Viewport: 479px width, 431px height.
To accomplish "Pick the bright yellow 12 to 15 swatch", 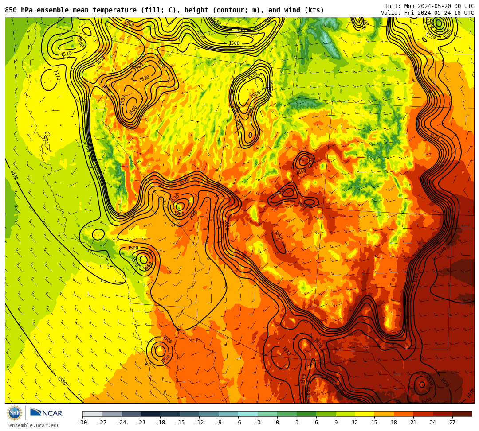I will pos(365,414).
